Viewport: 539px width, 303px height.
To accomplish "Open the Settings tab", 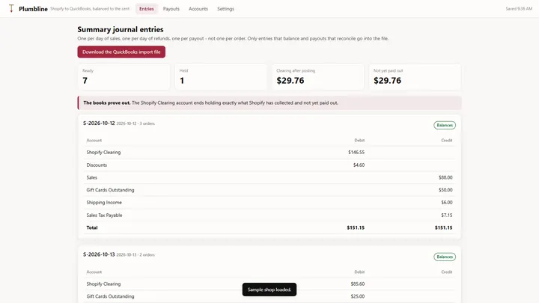I will [225, 9].
